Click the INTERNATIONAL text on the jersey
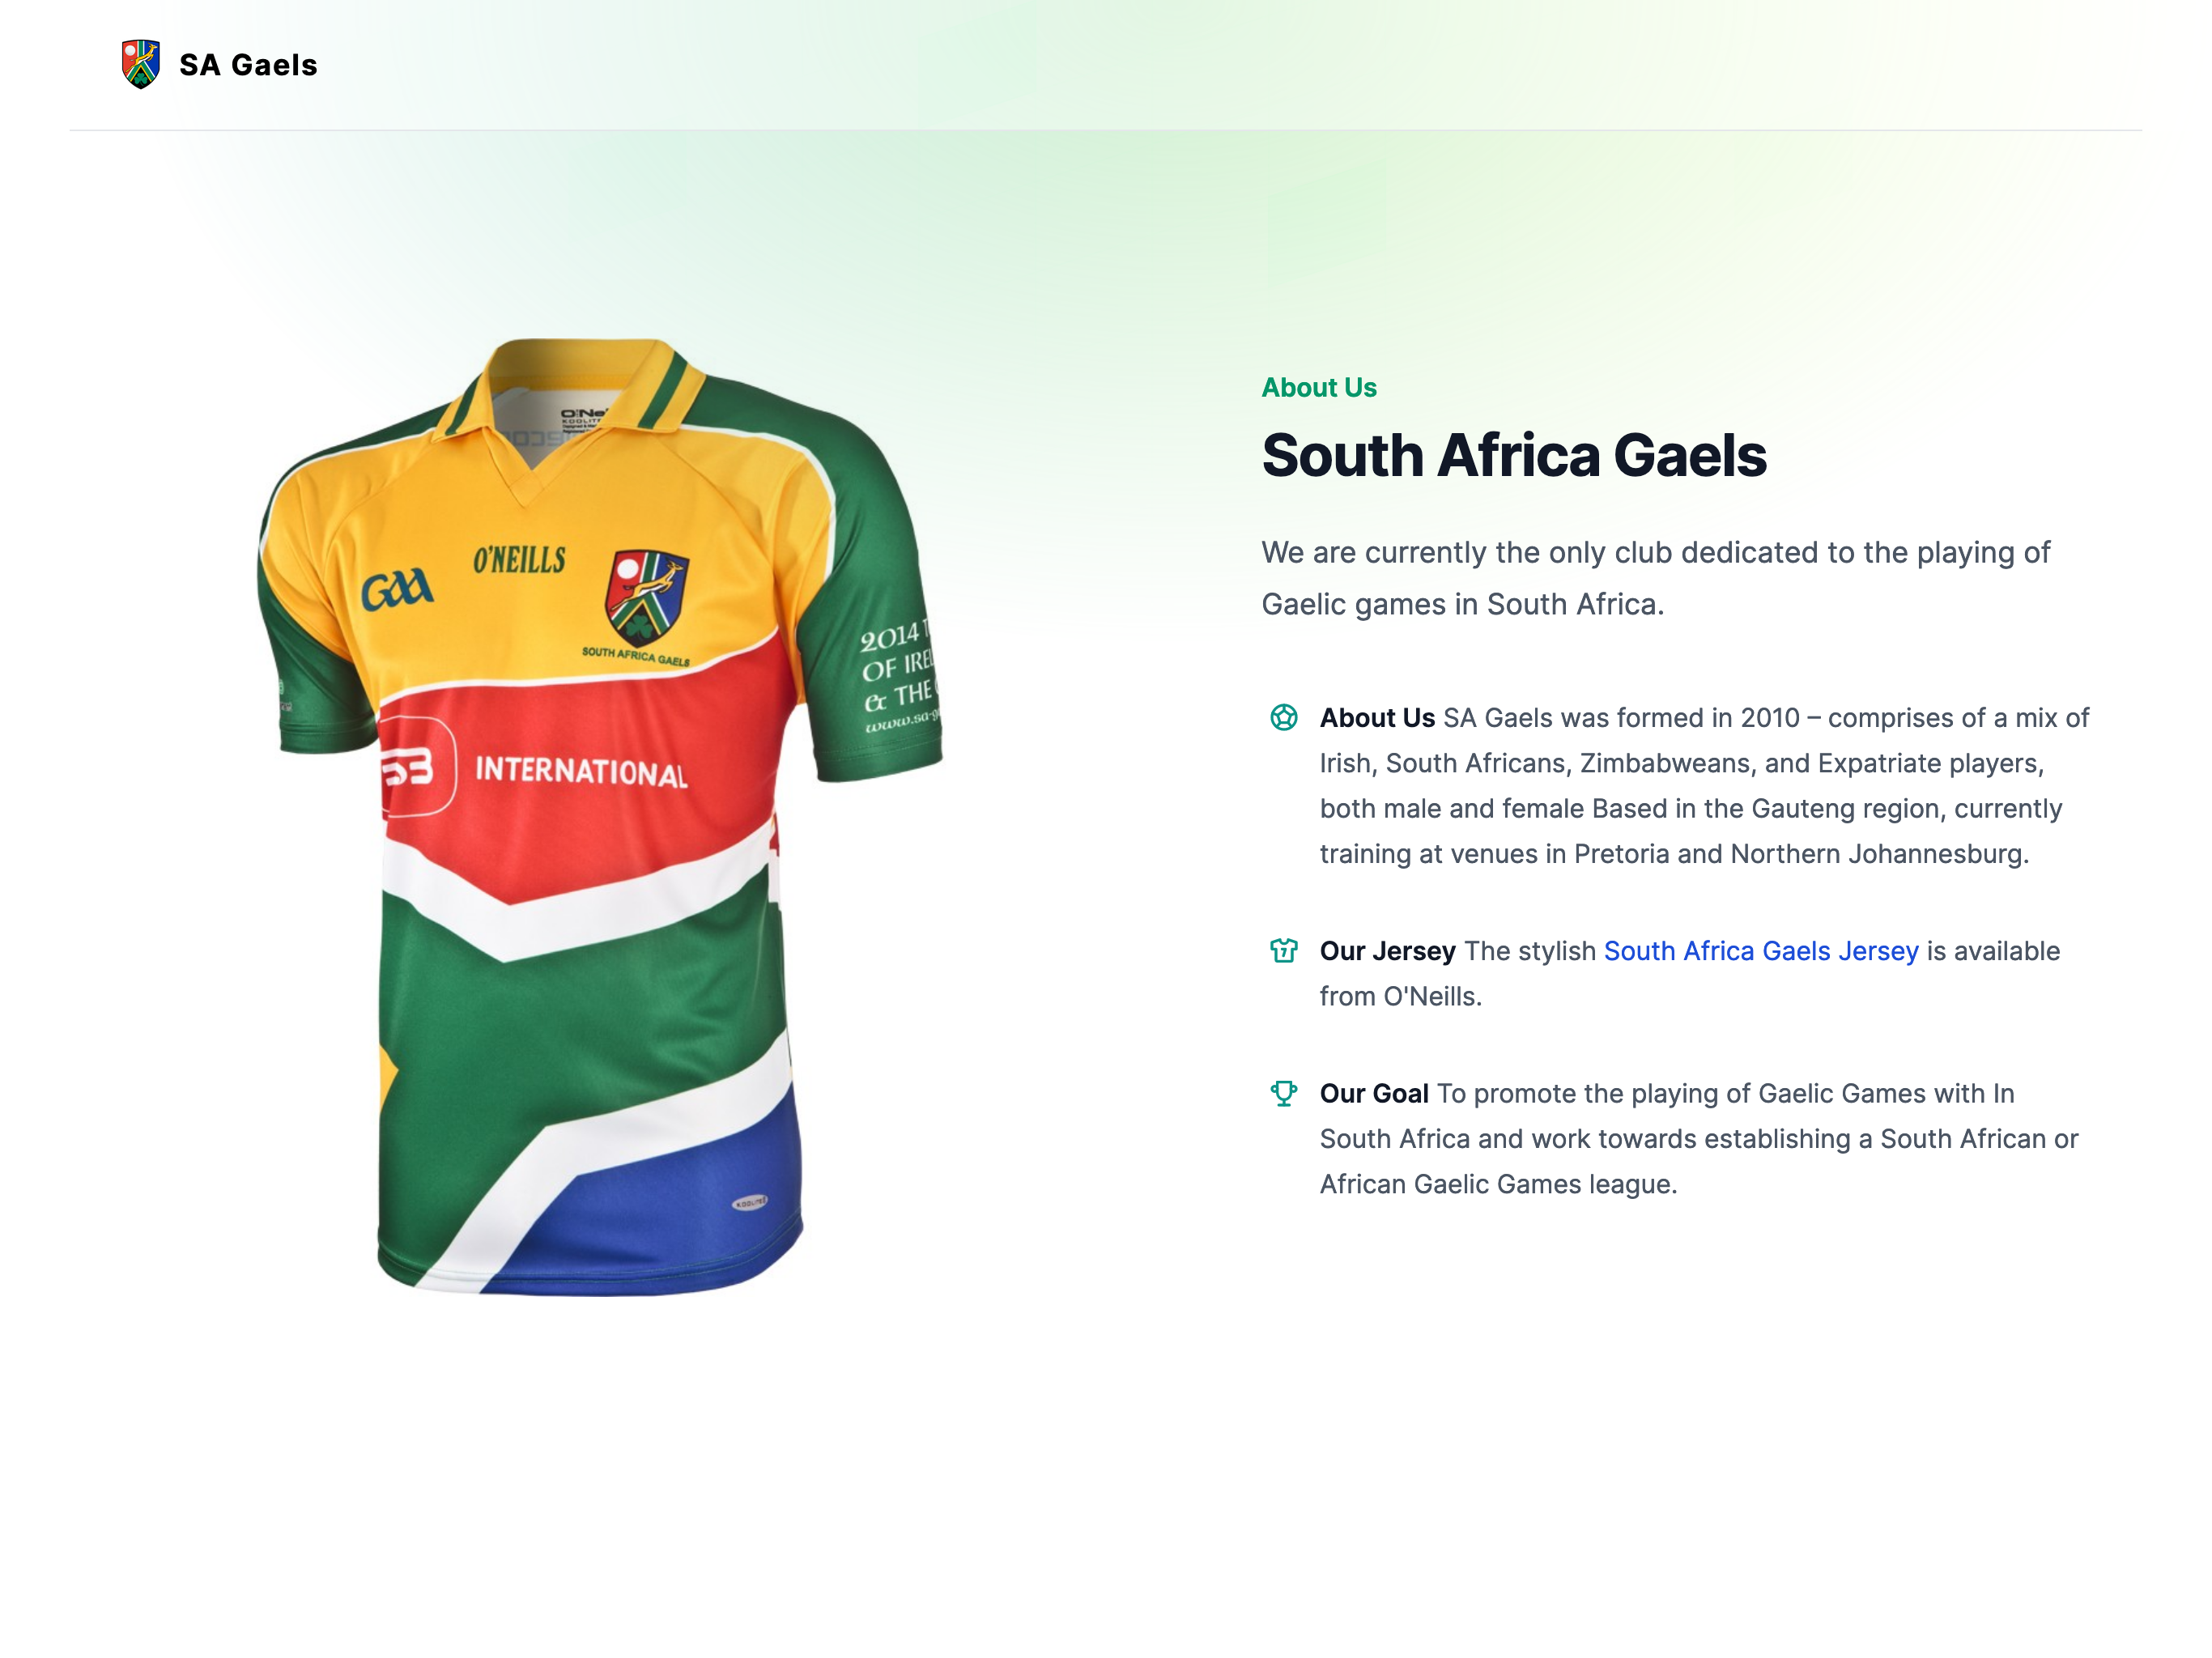The width and height of the screenshot is (2212, 1658). point(581,771)
